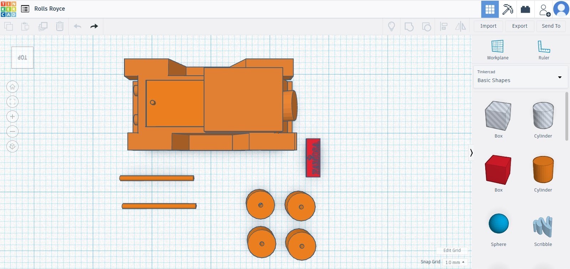The height and width of the screenshot is (269, 570).
Task: Click the Tinkercad logo
Action: coord(8,9)
